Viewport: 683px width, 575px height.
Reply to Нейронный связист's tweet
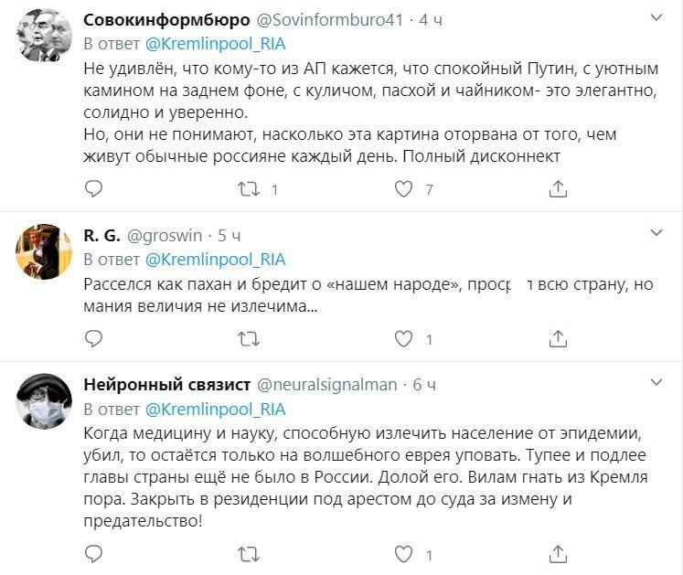pos(94,553)
